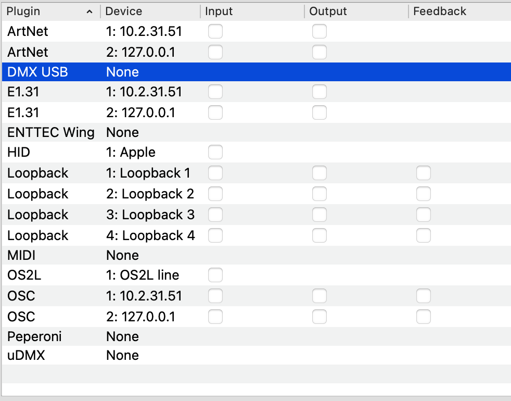The width and height of the screenshot is (511, 401).
Task: Enable feedback for OSC device 127.0.0.1
Action: point(423,317)
